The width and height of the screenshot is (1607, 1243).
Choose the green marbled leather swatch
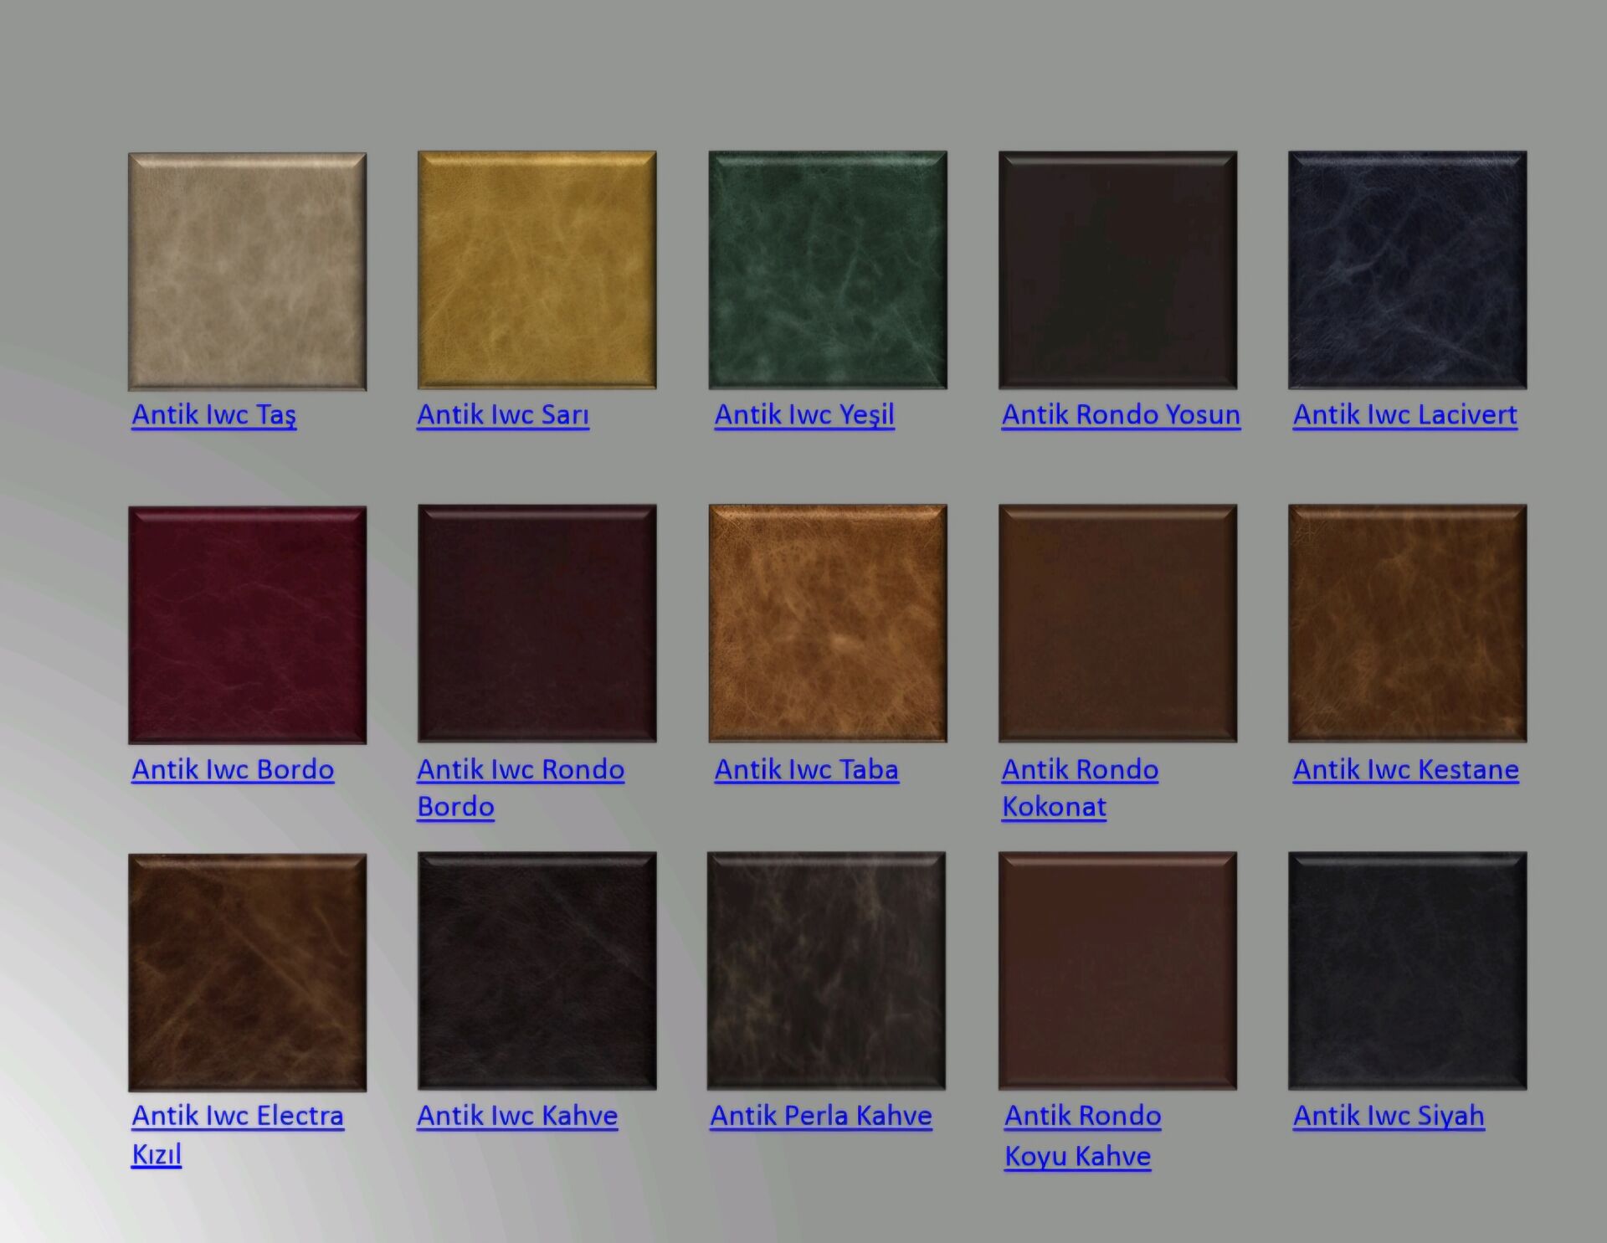click(x=827, y=270)
